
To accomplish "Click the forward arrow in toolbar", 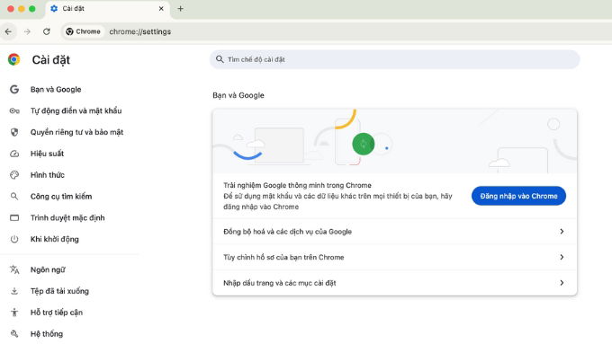I will point(27,31).
